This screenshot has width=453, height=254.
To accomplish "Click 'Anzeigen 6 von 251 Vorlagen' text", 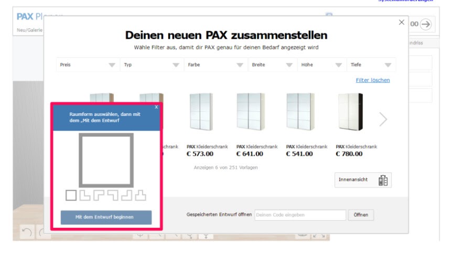I will click(225, 167).
